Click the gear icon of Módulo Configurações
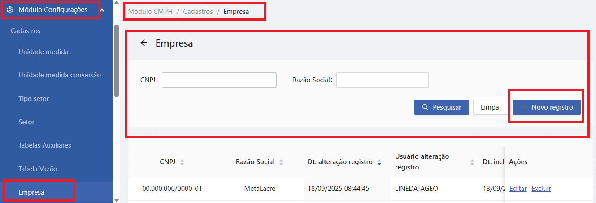This screenshot has height=203, width=596. [x=10, y=10]
